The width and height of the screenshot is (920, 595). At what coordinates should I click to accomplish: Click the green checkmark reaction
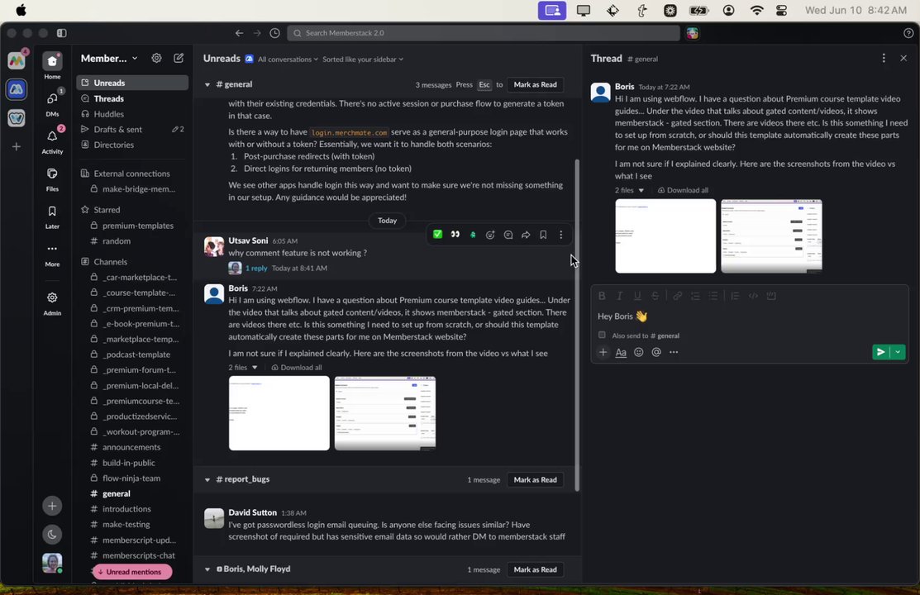[438, 235]
